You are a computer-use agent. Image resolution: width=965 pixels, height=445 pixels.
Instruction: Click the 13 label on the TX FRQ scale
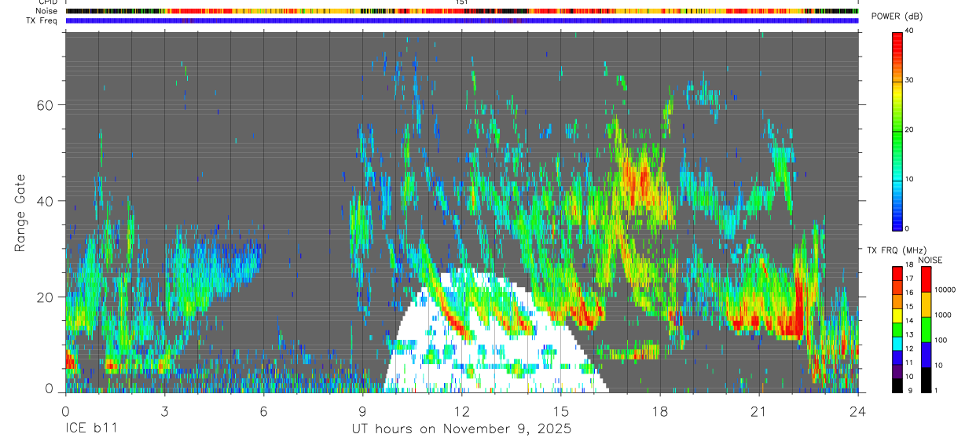pyautogui.click(x=908, y=334)
